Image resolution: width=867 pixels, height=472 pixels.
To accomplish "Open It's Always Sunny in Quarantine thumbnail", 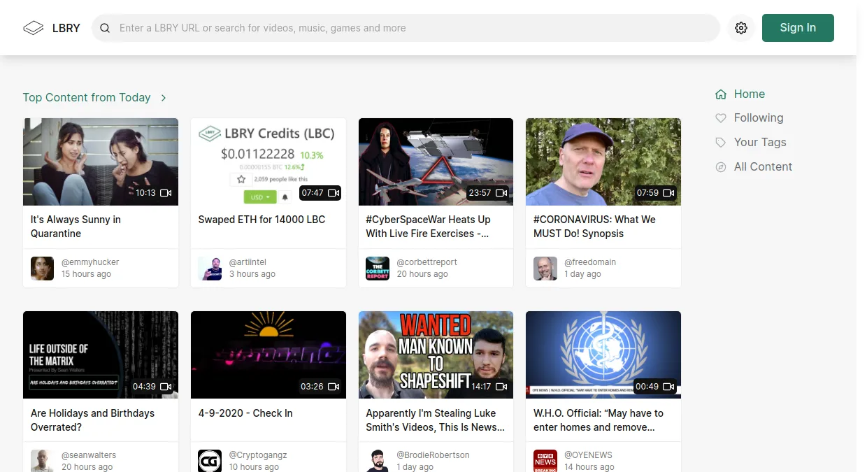I will (101, 162).
